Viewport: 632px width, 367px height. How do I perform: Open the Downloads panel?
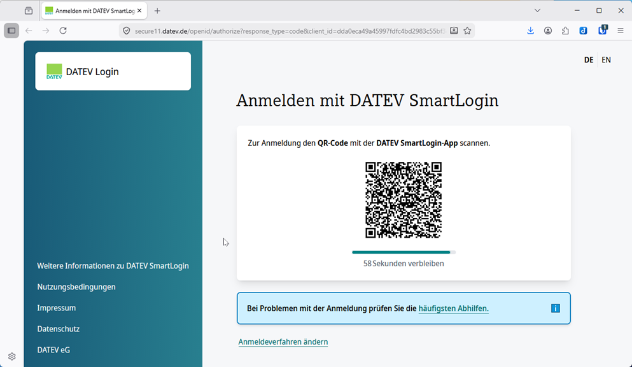click(x=530, y=31)
